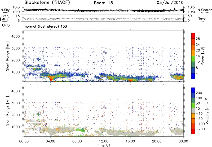Click 'Slant Range [km]' label of velocity panel
Image resolution: width=212 pixels, height=147 pixels.
[7, 111]
